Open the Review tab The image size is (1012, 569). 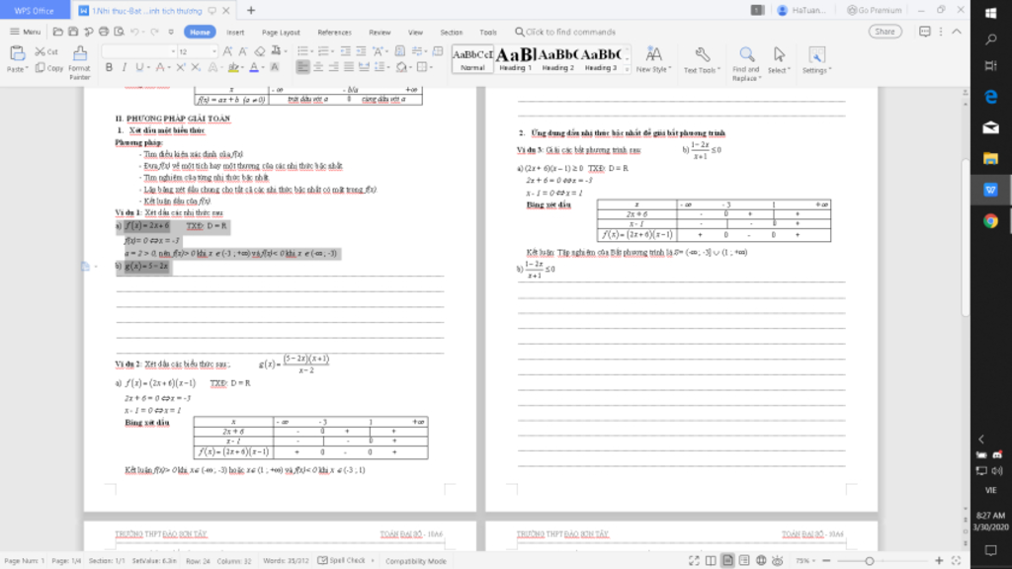379,33
